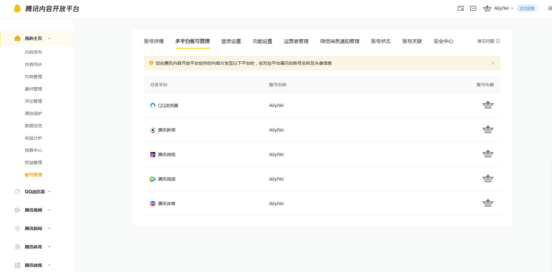552x272 pixels.
Task: Expand the QQ浏览器 sidebar section arrow
Action: (49, 192)
